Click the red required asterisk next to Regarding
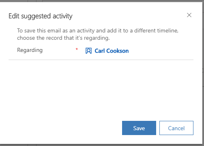The image size is (204, 146). pyautogui.click(x=77, y=49)
